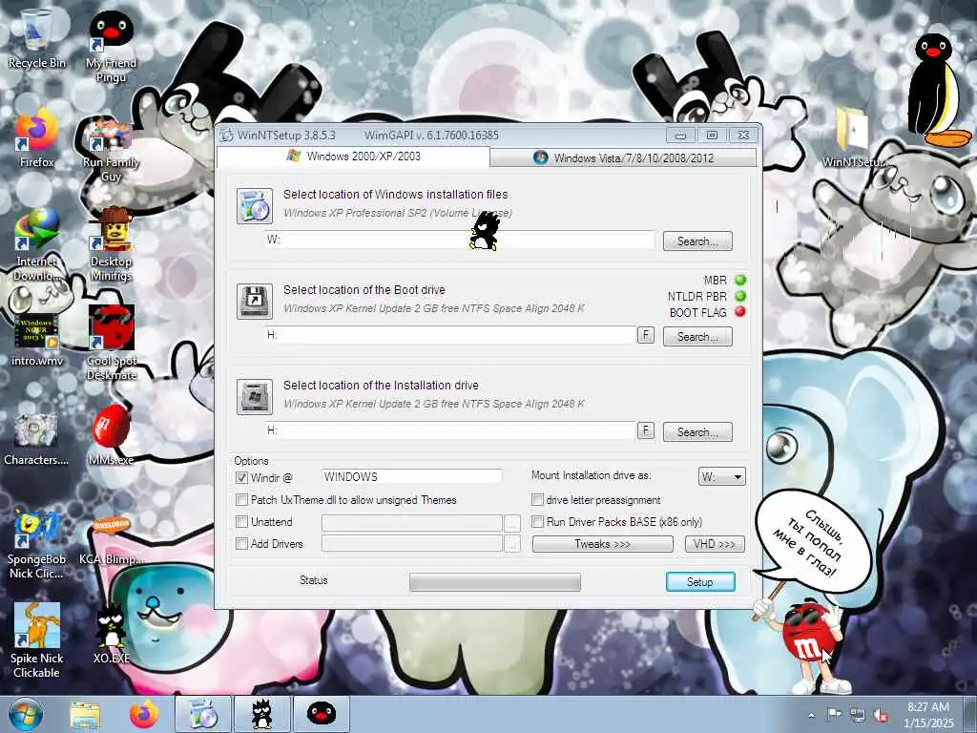Select the Firefox desktop shortcut
977x733 pixels.
[37, 137]
